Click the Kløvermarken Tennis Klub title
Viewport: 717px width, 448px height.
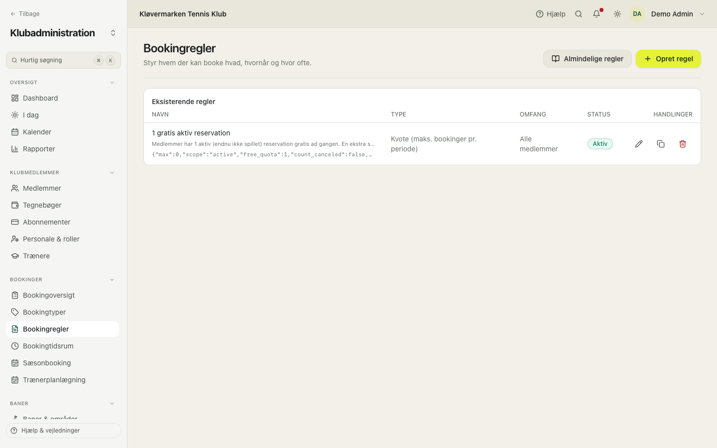click(183, 14)
